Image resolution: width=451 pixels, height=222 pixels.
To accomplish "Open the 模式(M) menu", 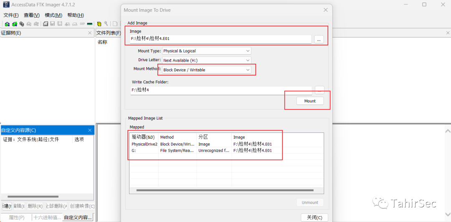I will (53, 15).
